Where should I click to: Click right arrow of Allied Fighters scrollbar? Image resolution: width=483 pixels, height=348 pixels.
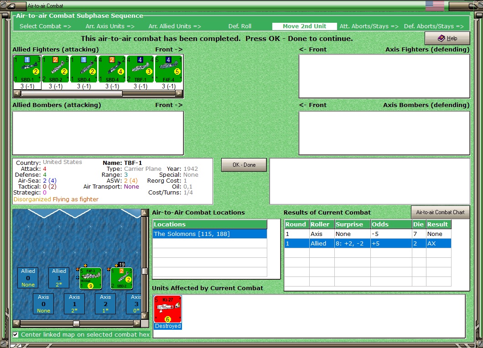[179, 93]
